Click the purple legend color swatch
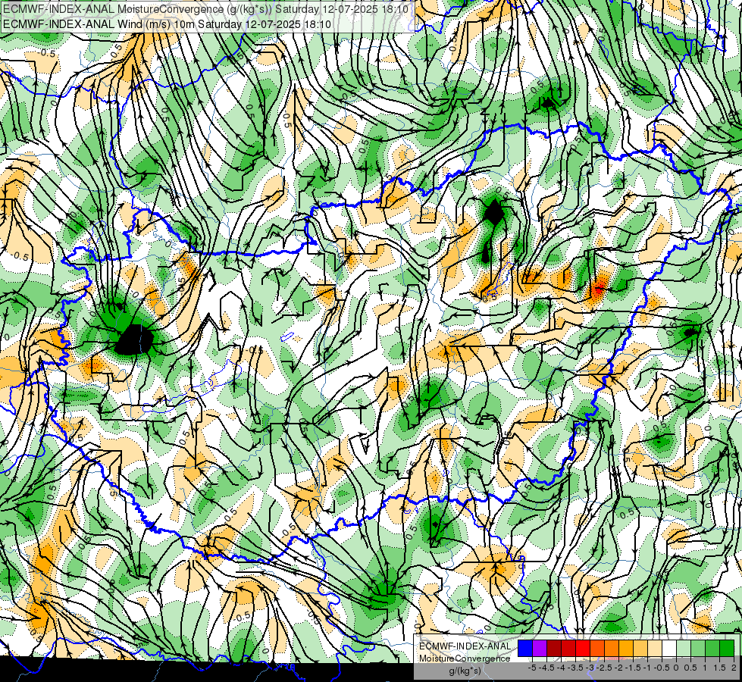 [x=540, y=648]
